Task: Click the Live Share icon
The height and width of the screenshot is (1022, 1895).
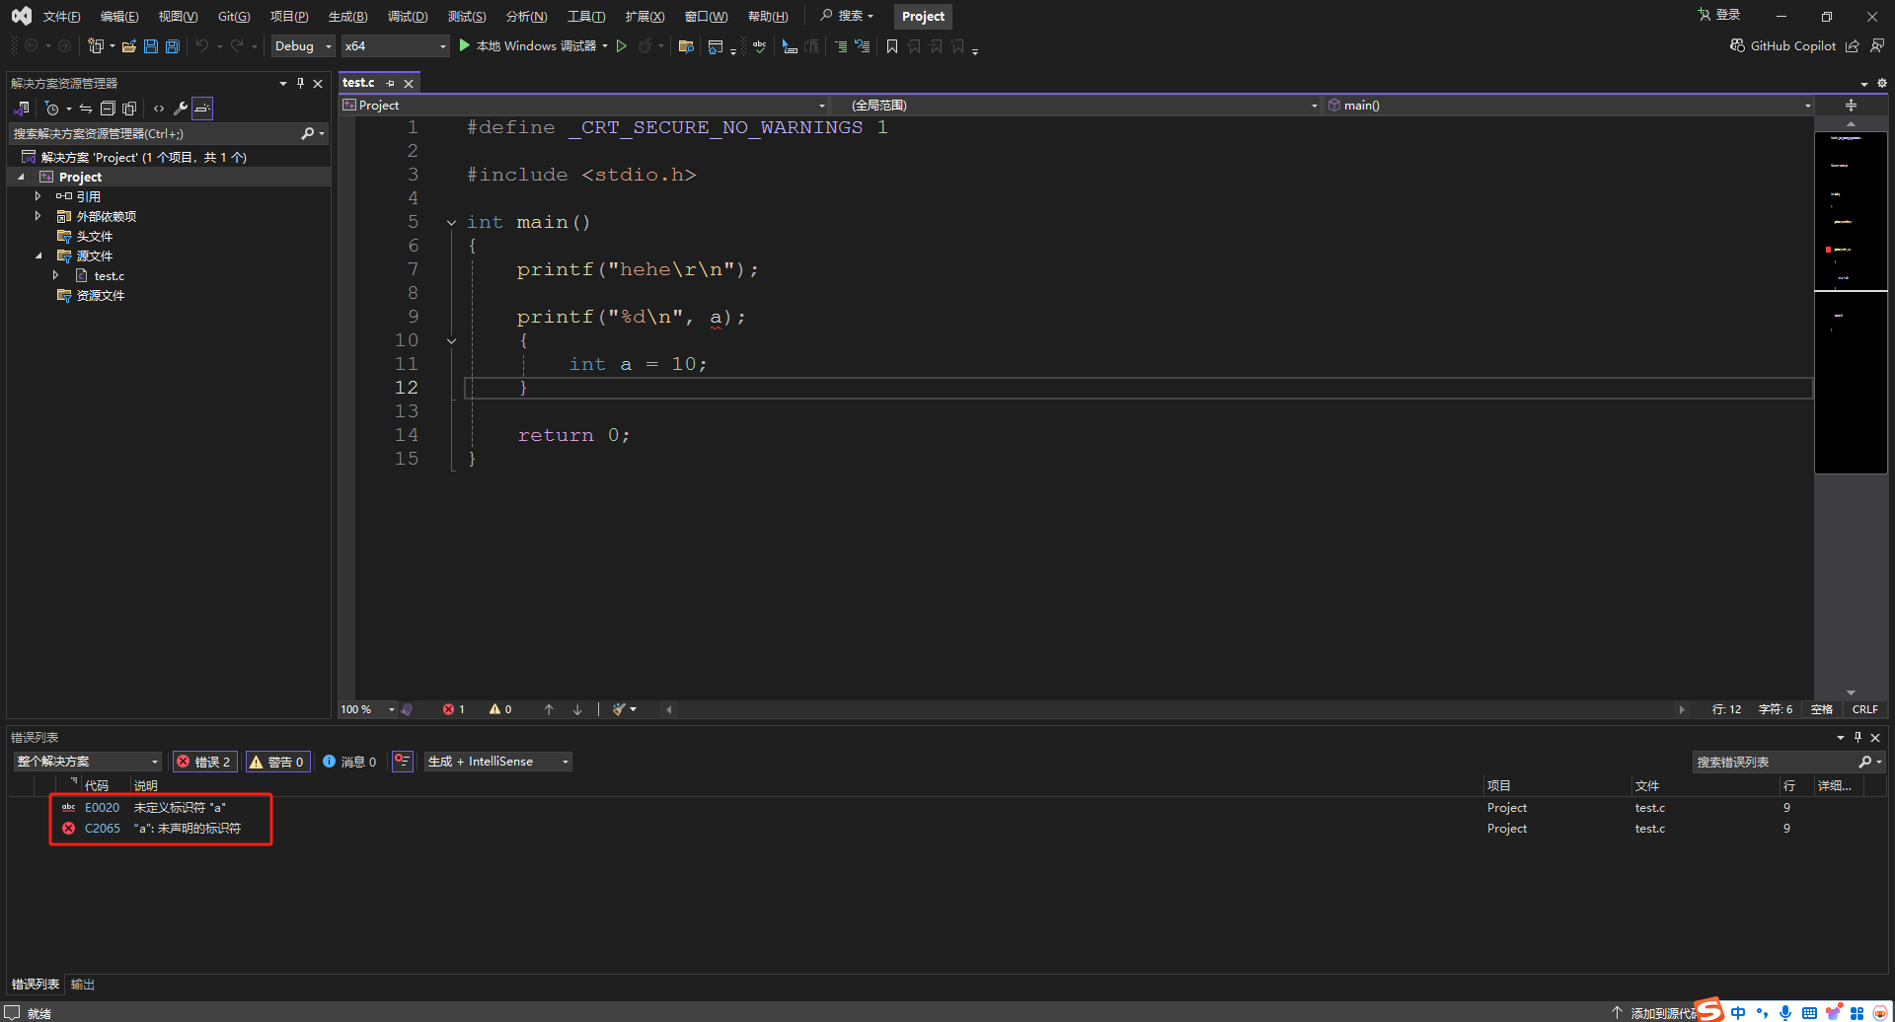Action: point(1853,46)
